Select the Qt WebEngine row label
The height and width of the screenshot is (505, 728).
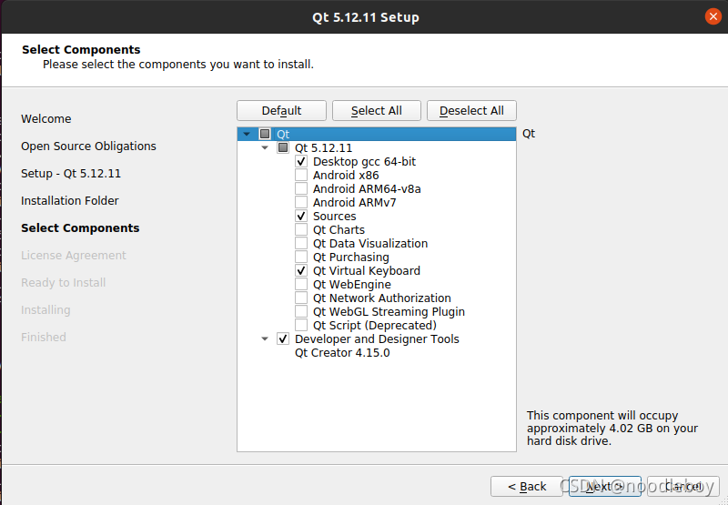pos(352,285)
